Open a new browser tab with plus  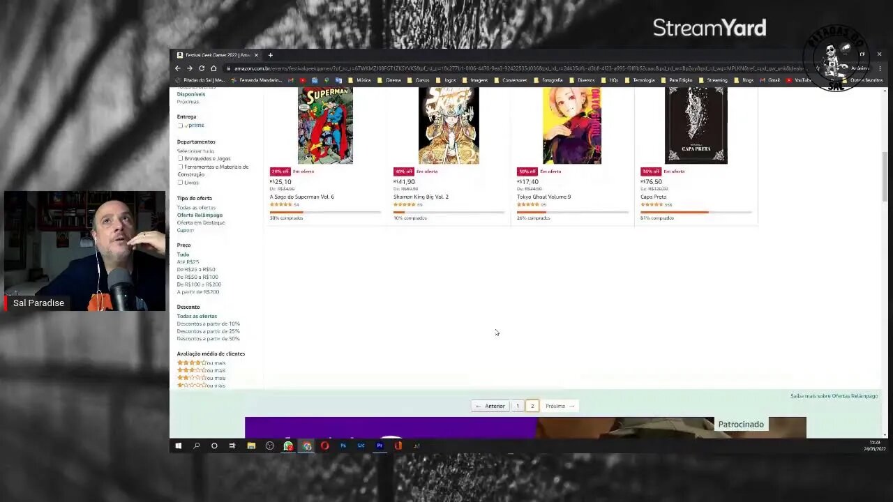pyautogui.click(x=270, y=55)
